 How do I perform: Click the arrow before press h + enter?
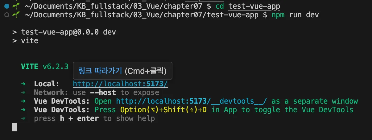point(23,118)
